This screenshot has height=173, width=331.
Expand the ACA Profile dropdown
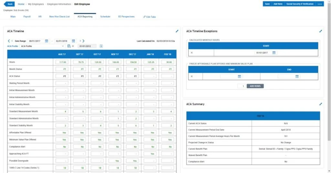pyautogui.click(x=63, y=46)
